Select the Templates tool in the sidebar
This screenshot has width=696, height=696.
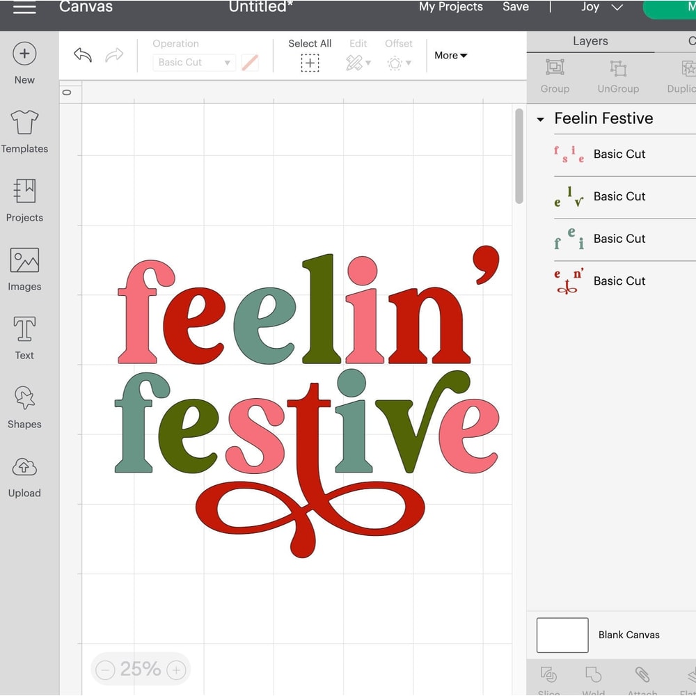[x=24, y=132]
